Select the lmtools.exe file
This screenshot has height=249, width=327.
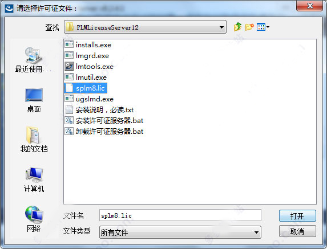(89, 67)
